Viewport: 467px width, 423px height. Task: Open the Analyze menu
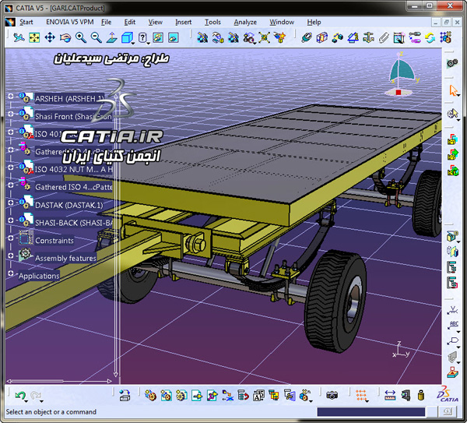(245, 22)
